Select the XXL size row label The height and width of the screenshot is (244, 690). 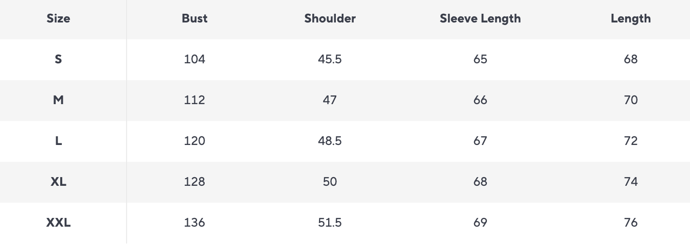coord(58,223)
